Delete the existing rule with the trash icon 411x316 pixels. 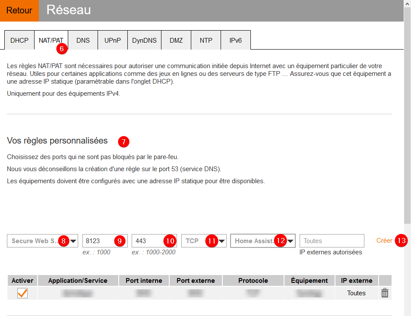(385, 293)
